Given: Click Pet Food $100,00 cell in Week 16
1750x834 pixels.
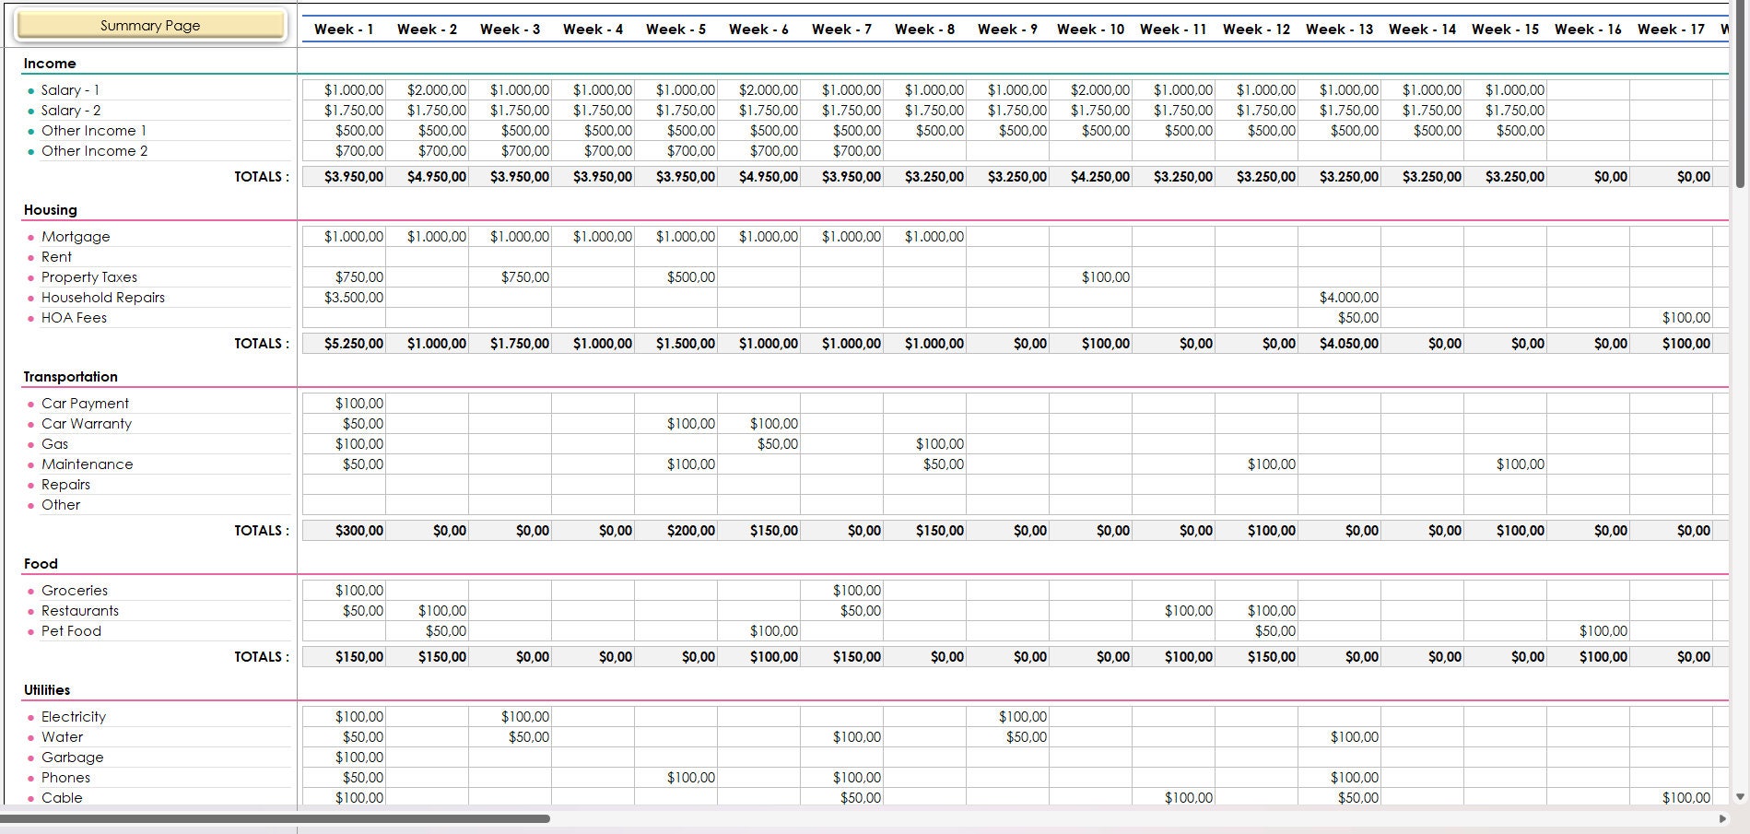Looking at the screenshot, I should click(x=1589, y=631).
